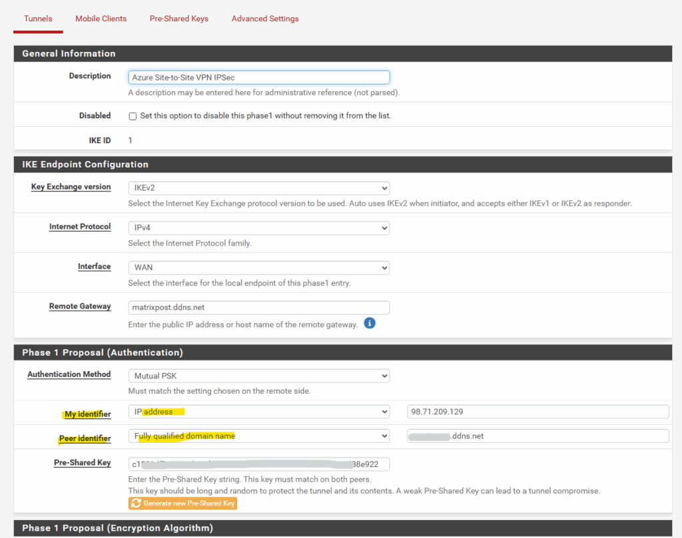Open the Pre-Shared Keys tab

coord(178,19)
